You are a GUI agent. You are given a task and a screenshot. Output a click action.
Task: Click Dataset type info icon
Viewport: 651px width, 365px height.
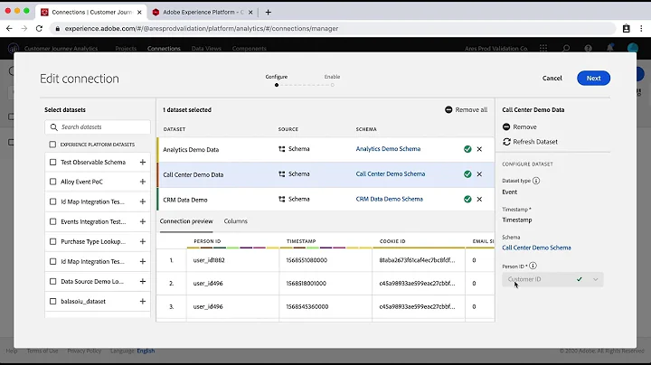pos(536,181)
